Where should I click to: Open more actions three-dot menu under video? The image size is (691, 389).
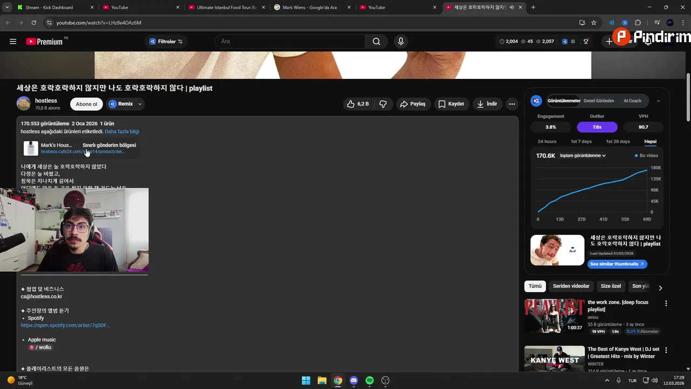pyautogui.click(x=512, y=104)
